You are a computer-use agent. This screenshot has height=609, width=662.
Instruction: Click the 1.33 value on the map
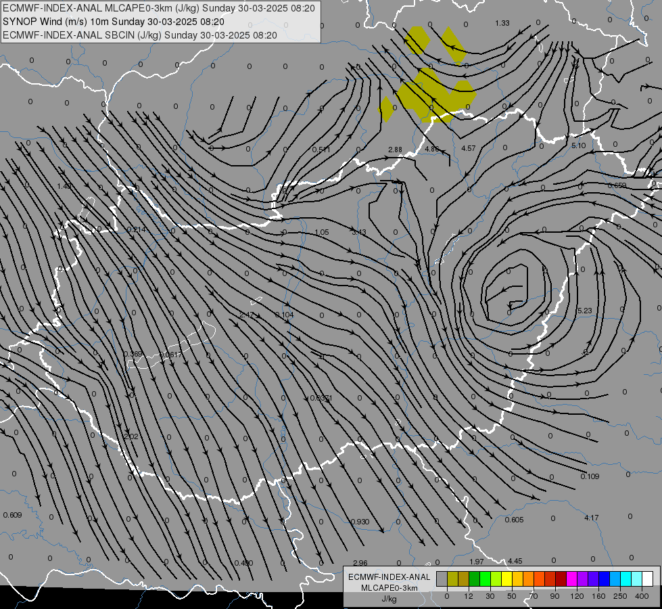(x=502, y=23)
